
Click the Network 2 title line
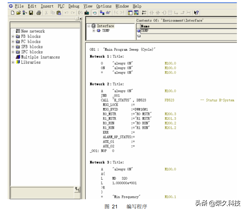tap(107, 84)
